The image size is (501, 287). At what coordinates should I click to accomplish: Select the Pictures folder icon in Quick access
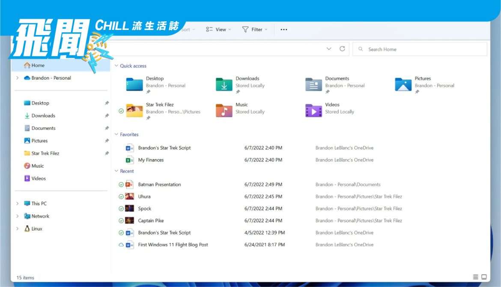point(403,84)
